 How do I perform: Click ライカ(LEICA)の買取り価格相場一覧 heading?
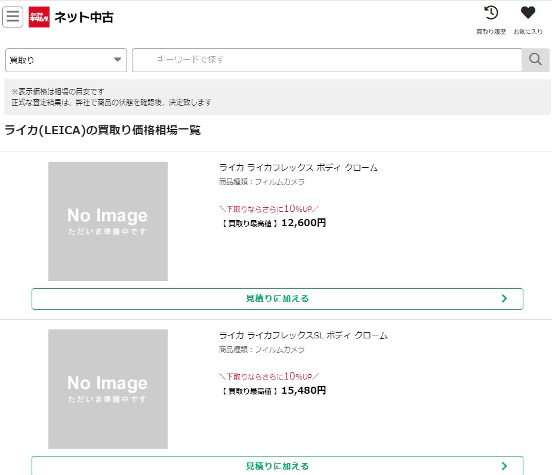pyautogui.click(x=103, y=130)
